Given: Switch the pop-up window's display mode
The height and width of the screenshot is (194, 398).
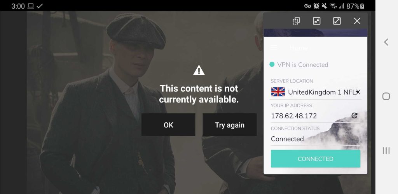Looking at the screenshot, I should pyautogui.click(x=296, y=21).
